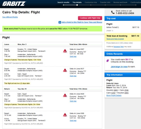Click the Delta logo for flight 9428
141x129 pixels.
click(x=65, y=95)
